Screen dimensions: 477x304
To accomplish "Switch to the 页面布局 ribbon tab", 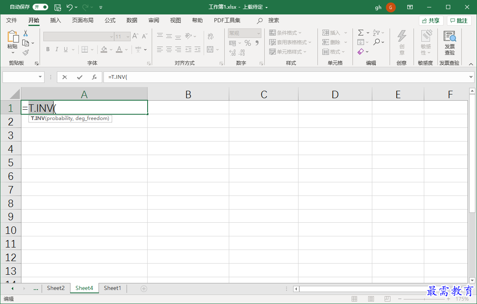I will [x=82, y=20].
